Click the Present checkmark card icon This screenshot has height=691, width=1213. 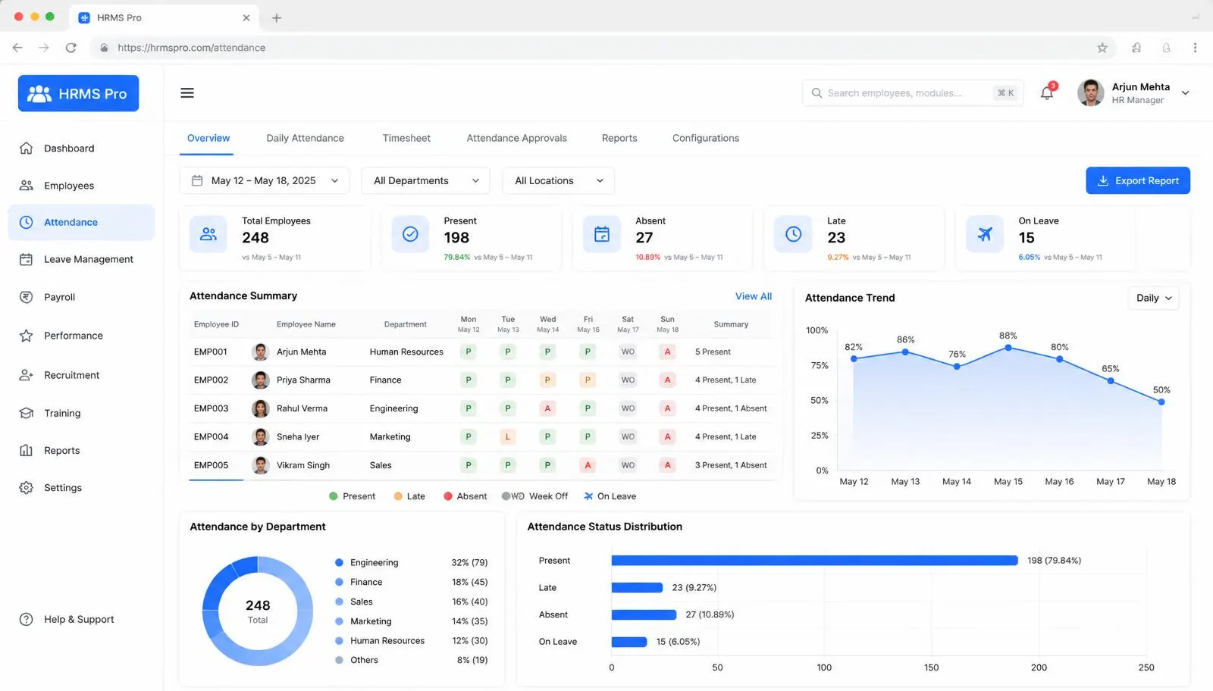410,234
